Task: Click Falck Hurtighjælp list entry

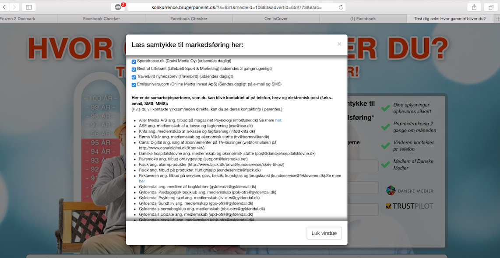Action: tap(200, 170)
